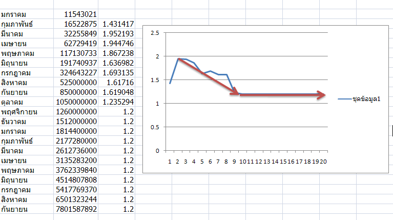Click the 1.2 ratio next to 1260000000
Image resolution: width=393 pixels, height=220 pixels.
pyautogui.click(x=116, y=112)
